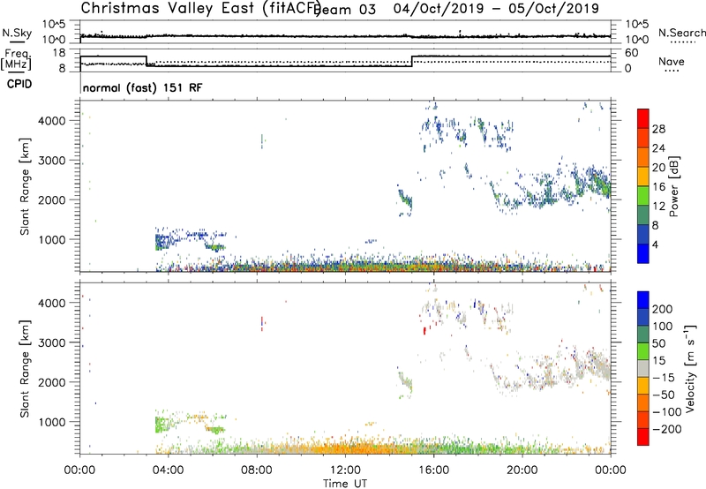The image size is (706, 489).
Task: Click the '200' velocity colorbar tick
Action: coord(663,309)
